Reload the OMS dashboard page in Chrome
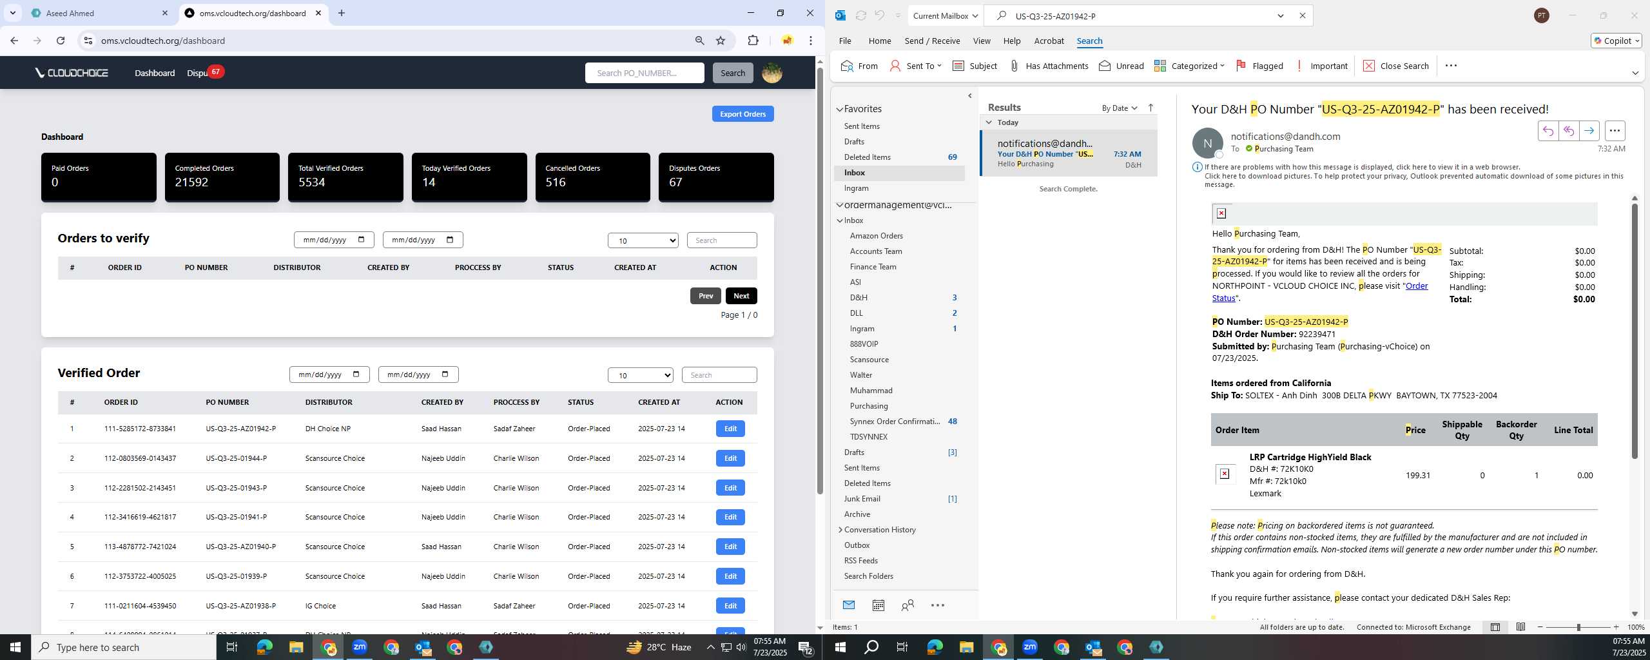Viewport: 1650px width, 660px height. [61, 41]
